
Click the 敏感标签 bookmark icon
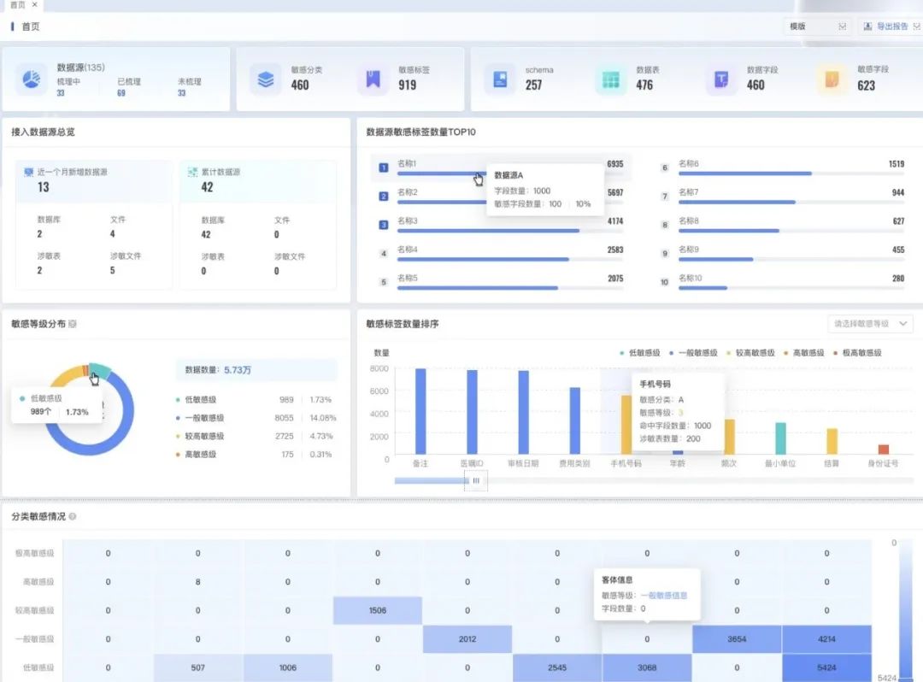point(373,79)
